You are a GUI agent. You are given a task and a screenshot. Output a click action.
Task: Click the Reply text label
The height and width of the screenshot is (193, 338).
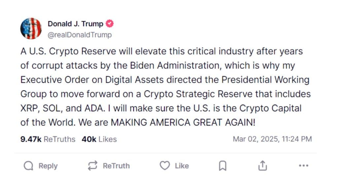point(48,166)
